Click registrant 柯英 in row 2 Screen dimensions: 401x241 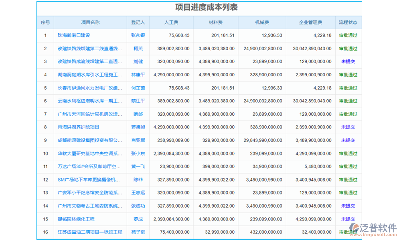coord(138,49)
